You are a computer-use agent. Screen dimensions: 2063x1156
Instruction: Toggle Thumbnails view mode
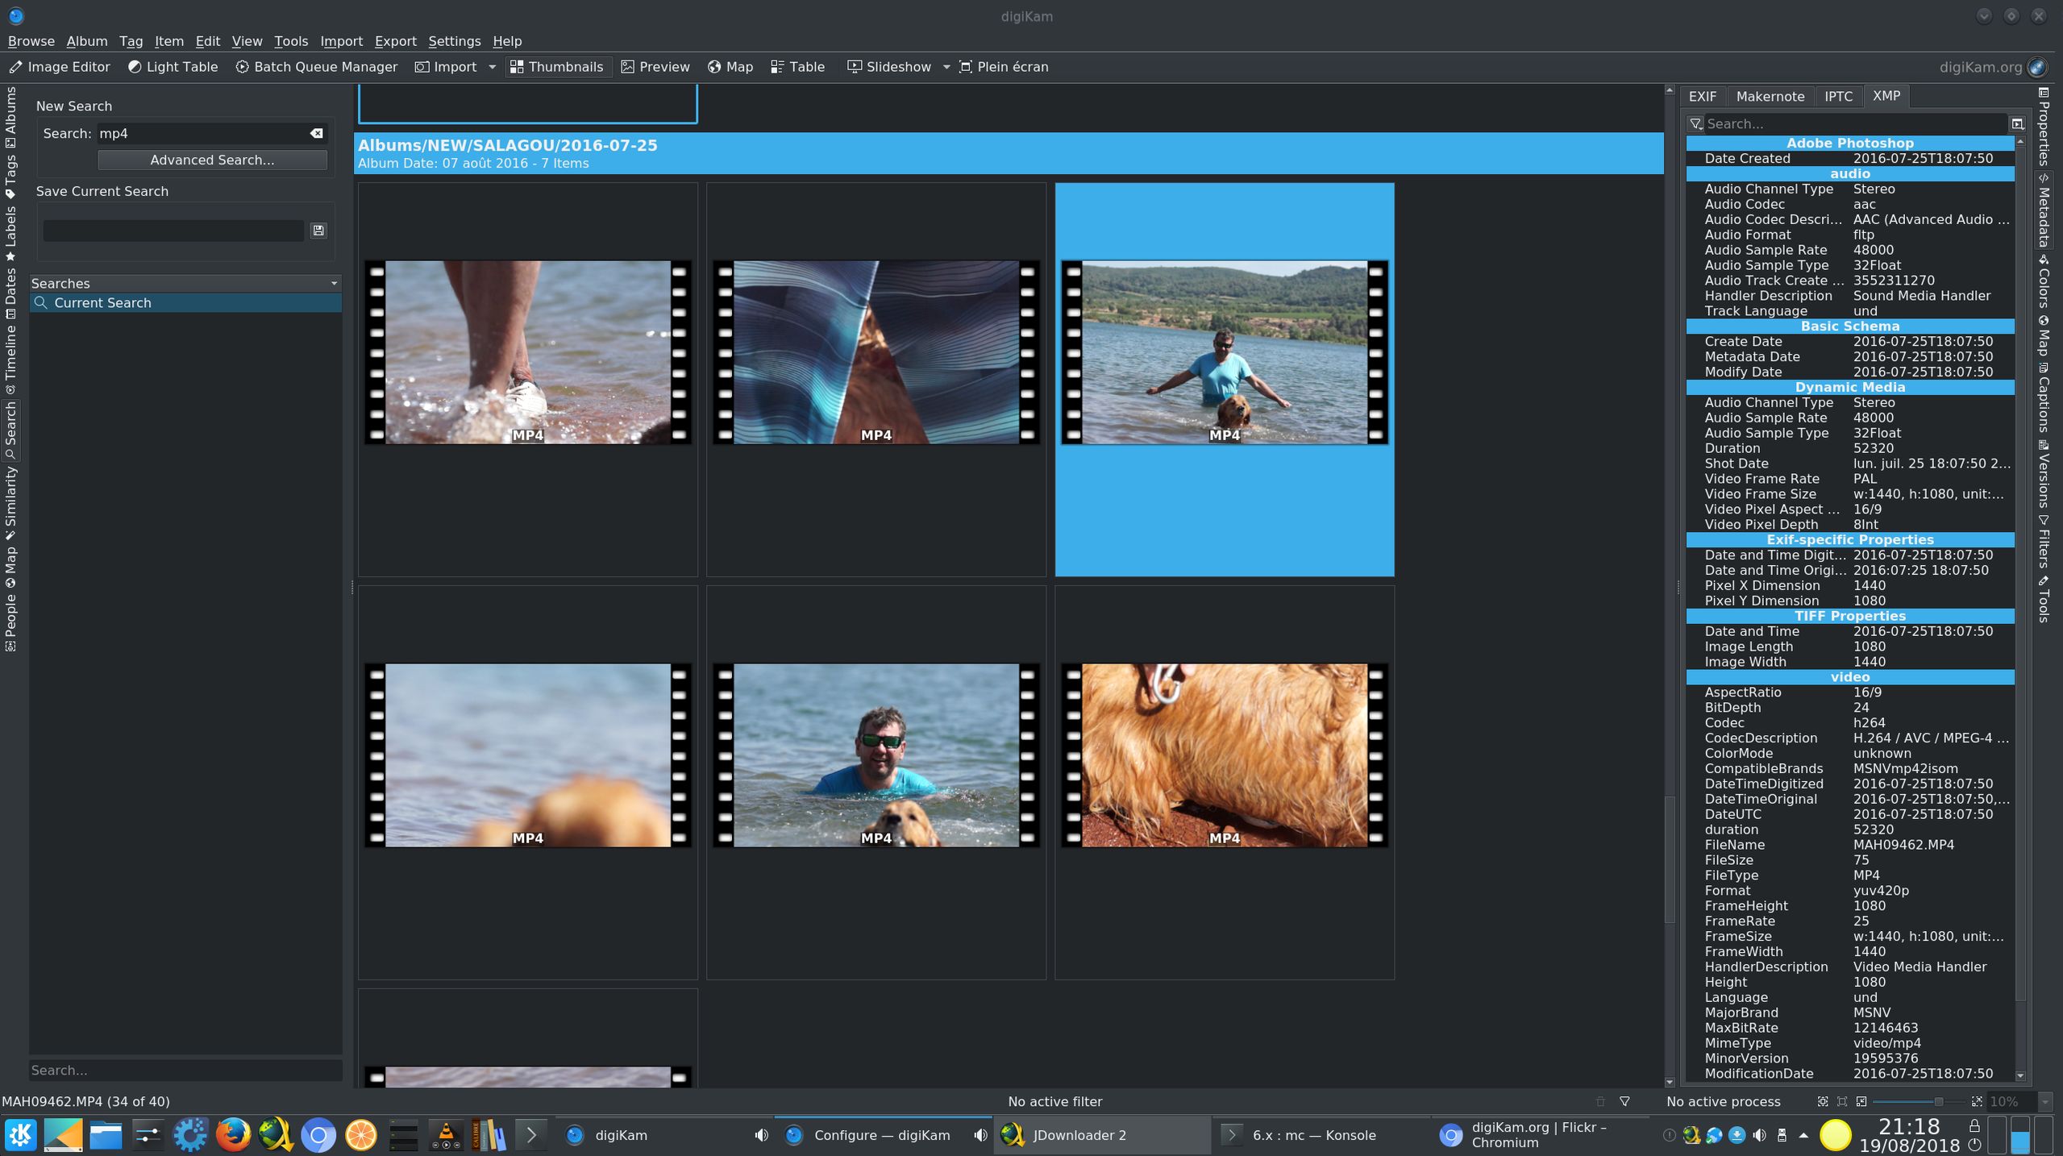(x=557, y=67)
